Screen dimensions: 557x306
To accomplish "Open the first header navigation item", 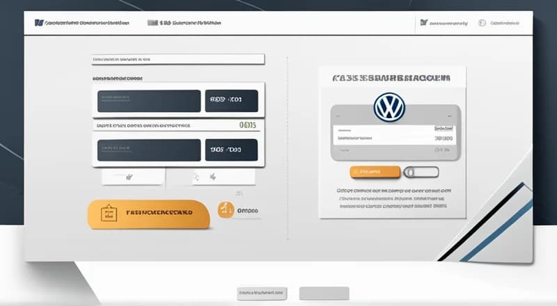I will (x=82, y=23).
